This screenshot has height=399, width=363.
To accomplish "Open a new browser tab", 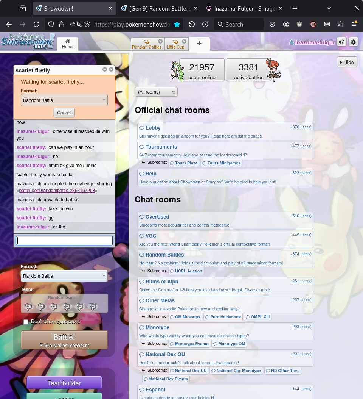I will click(x=295, y=9).
